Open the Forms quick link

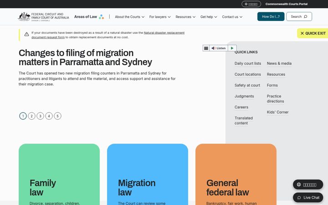(x=272, y=85)
